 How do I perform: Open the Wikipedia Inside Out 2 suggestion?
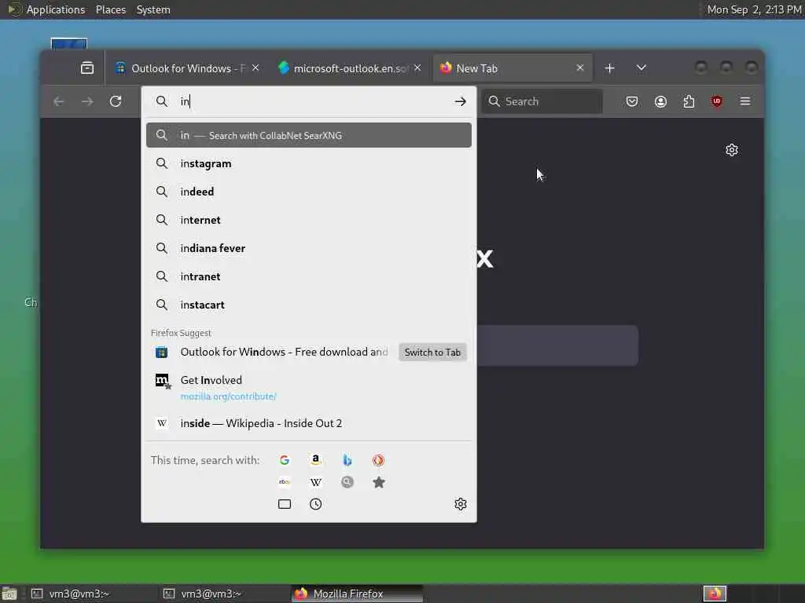coord(308,423)
